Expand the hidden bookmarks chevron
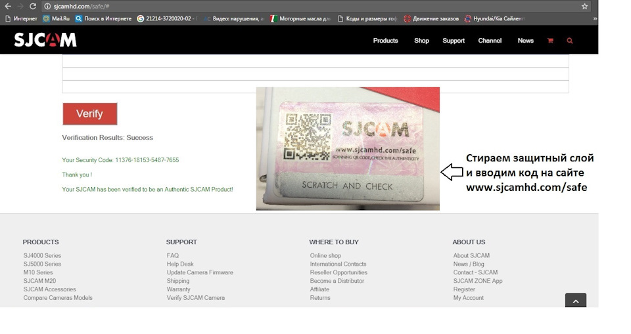This screenshot has width=631, height=334. pos(595,18)
